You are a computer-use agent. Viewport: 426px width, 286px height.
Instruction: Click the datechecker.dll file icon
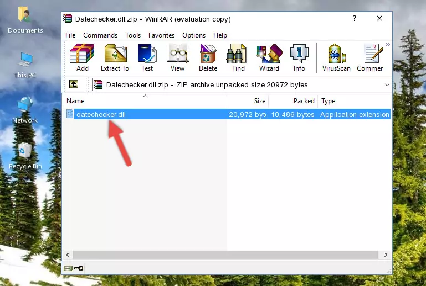click(70, 114)
